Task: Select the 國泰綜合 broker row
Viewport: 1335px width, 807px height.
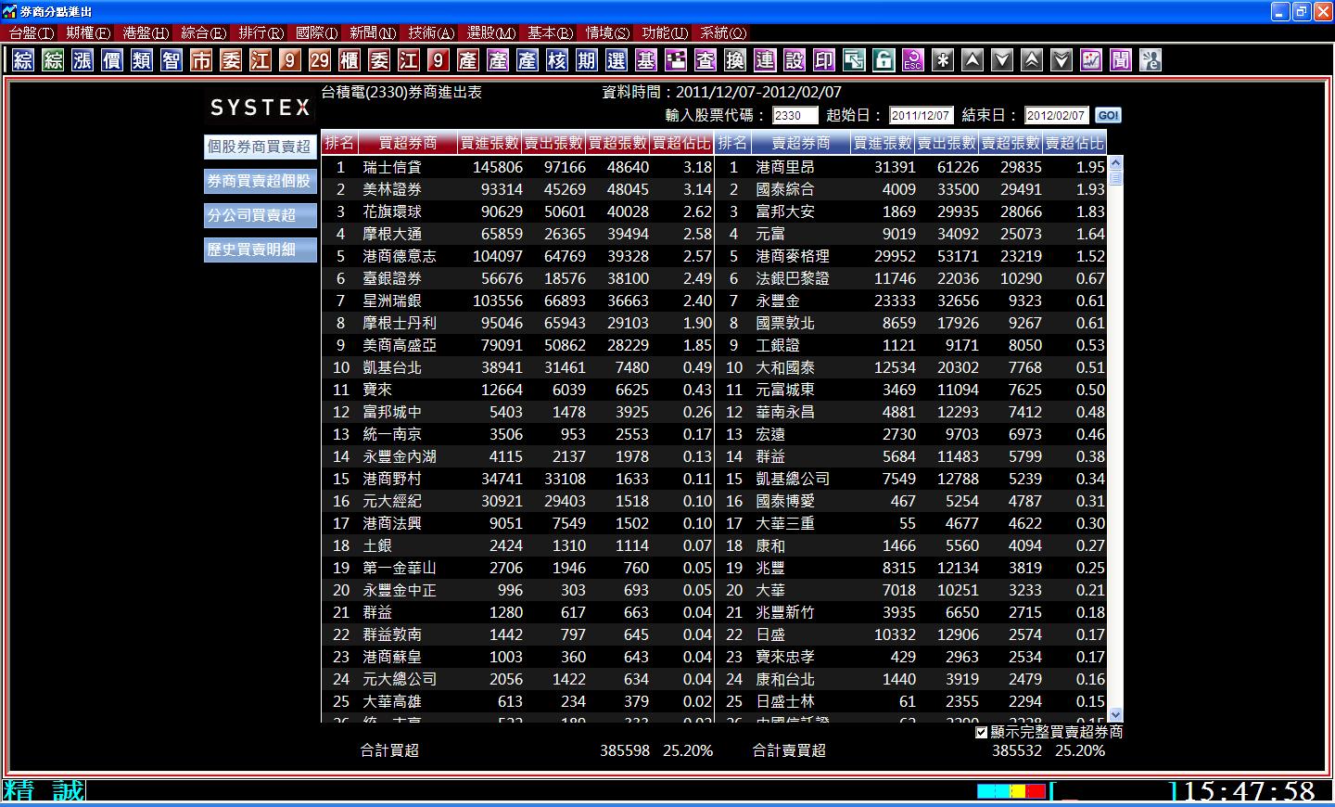Action: [911, 189]
